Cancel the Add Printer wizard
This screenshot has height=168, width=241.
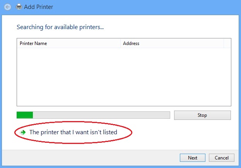(x=222, y=158)
